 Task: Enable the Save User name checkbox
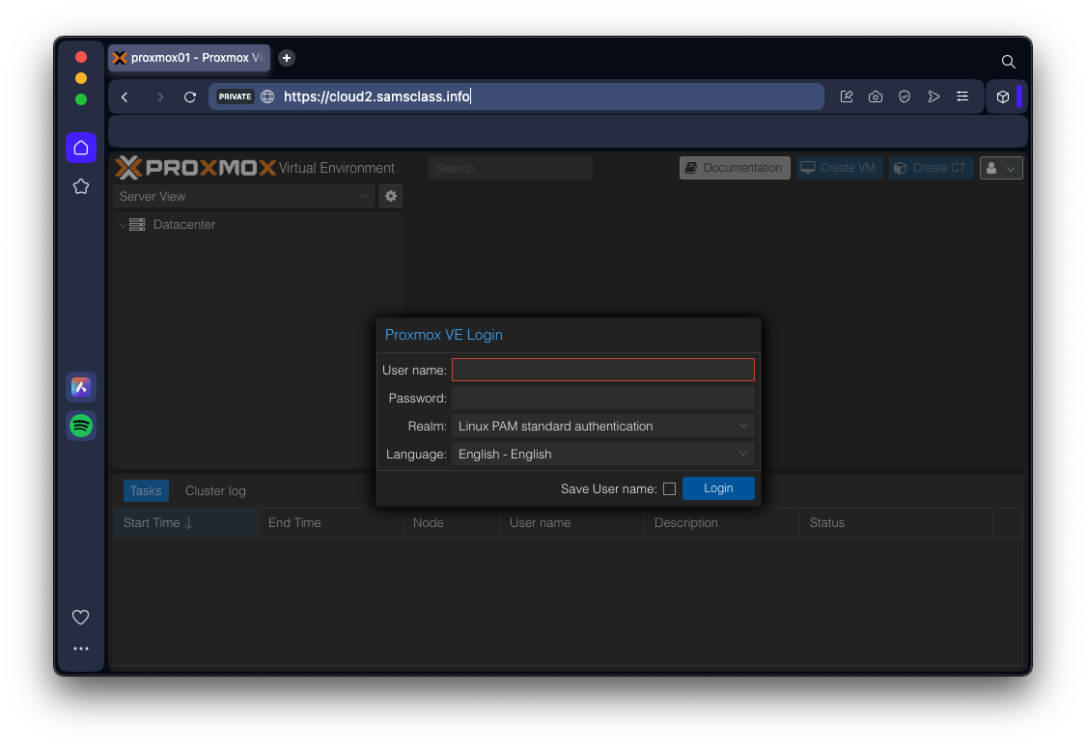[x=669, y=489]
